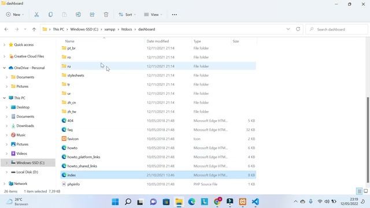370x208 pixels.
Task: Open recent locations dropdown arrow
Action: (25, 29)
